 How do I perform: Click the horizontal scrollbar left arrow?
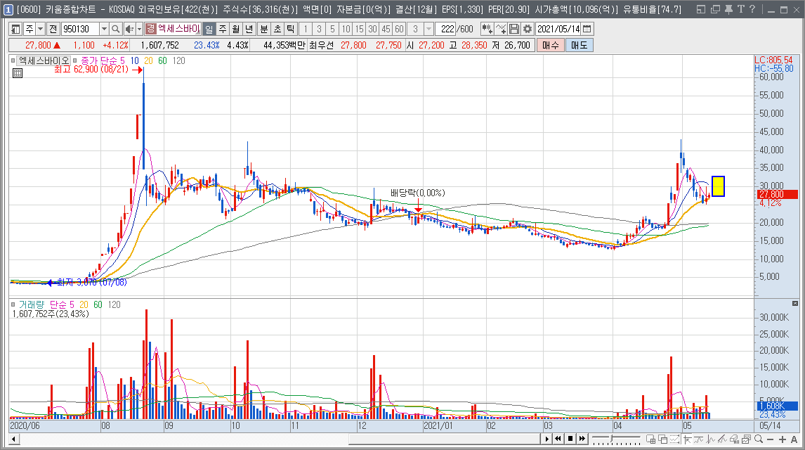(14, 439)
